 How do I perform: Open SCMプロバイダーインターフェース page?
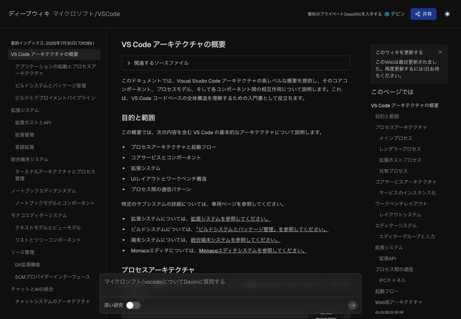pyautogui.click(x=53, y=277)
